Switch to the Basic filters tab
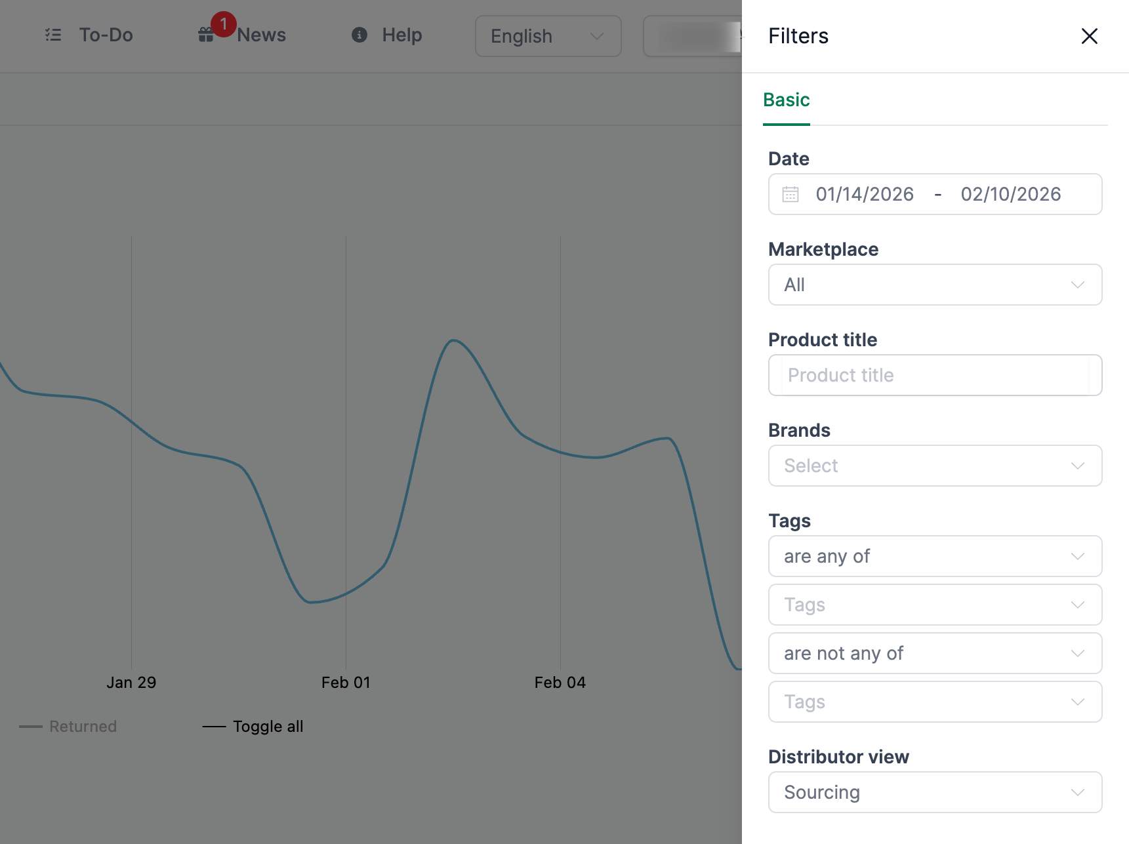Screen dimensions: 1129x844 [786, 100]
